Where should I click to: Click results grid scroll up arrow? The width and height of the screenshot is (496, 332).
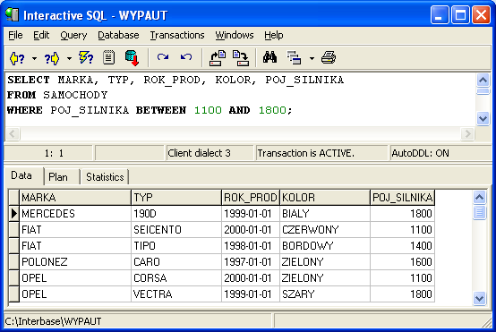[x=479, y=198]
